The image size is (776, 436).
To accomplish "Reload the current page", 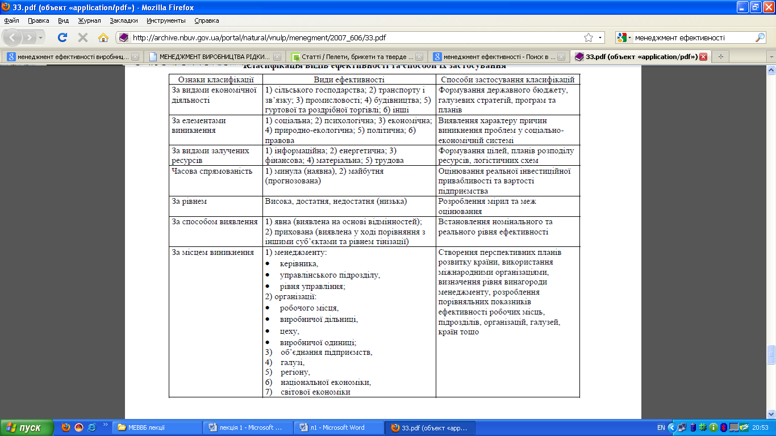I will [x=63, y=37].
